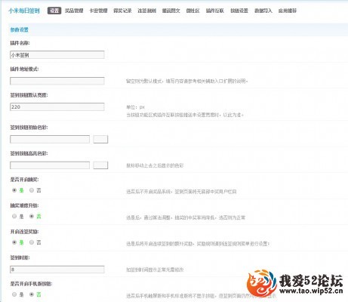Click the 小米每日签到 title link
This screenshot has width=348, height=302.
pos(24,11)
